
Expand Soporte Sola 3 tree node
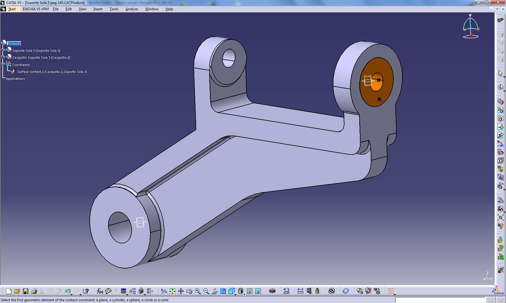pyautogui.click(x=3, y=49)
